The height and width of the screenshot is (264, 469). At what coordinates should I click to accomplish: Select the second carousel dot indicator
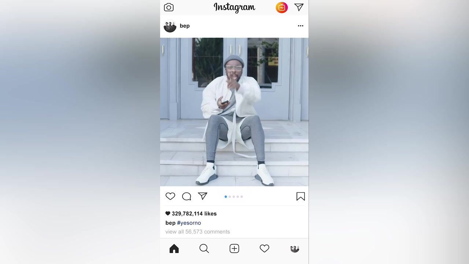point(230,197)
